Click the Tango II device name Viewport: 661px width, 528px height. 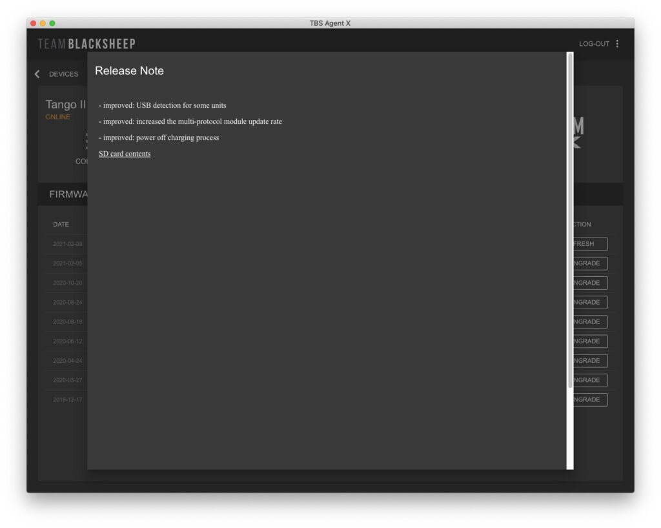pyautogui.click(x=65, y=105)
